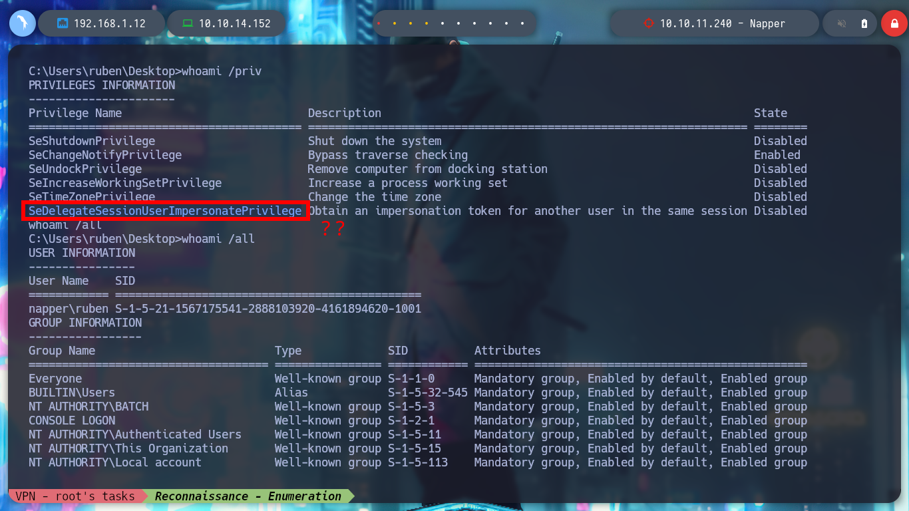
Task: Click the ethernet icon beside 192.168.1.12
Action: [x=63, y=23]
